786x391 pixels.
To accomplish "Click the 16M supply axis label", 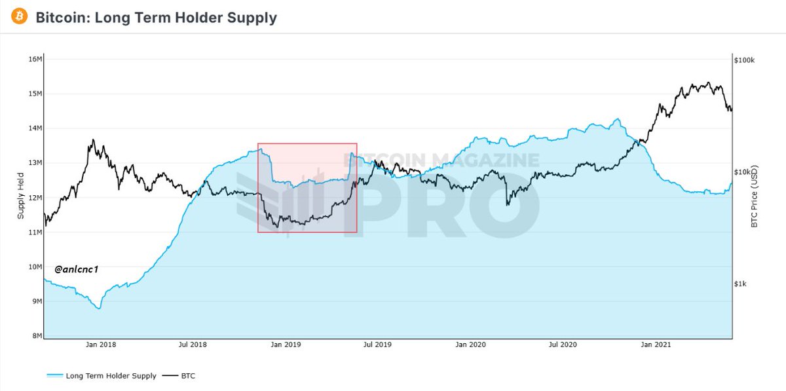I will pyautogui.click(x=33, y=60).
